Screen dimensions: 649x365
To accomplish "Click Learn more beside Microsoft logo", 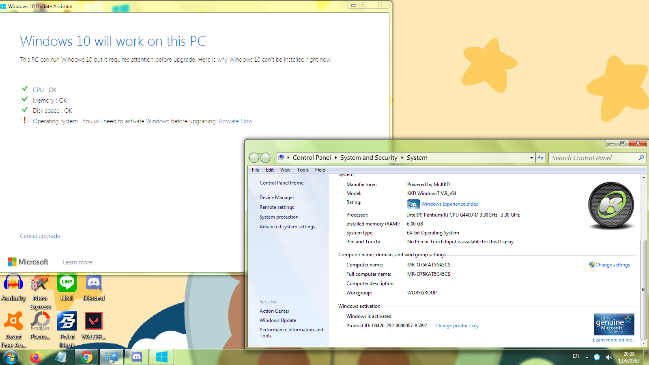I will [x=77, y=262].
